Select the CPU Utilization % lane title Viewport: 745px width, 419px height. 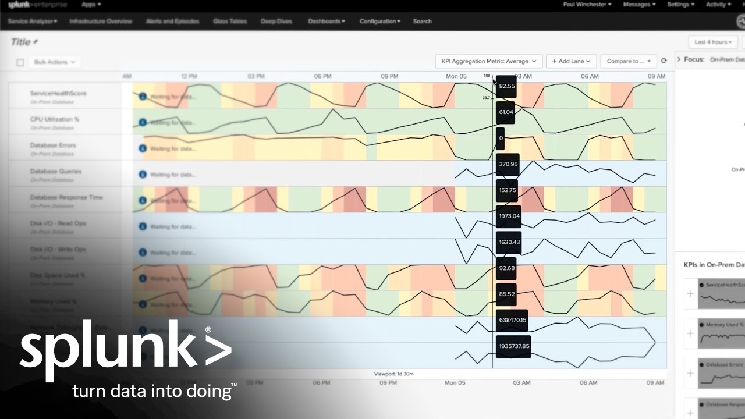(x=55, y=119)
